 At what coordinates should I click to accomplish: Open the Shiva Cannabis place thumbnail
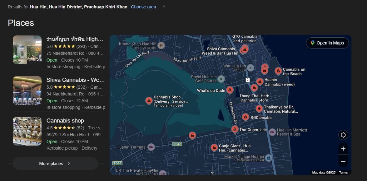27,90
